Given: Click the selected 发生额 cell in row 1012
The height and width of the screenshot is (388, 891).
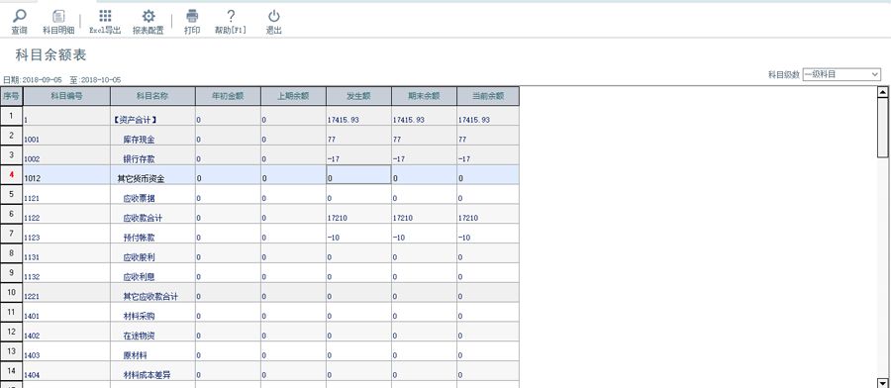Looking at the screenshot, I should pyautogui.click(x=358, y=175).
